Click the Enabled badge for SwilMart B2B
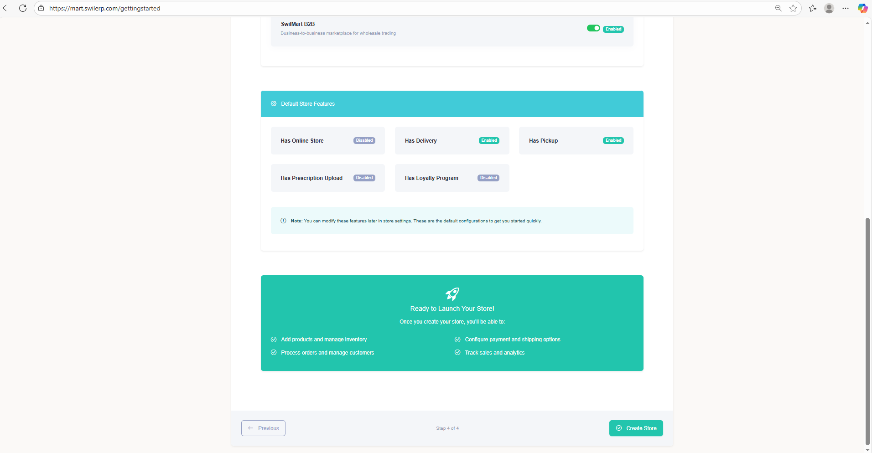872x453 pixels. (613, 29)
